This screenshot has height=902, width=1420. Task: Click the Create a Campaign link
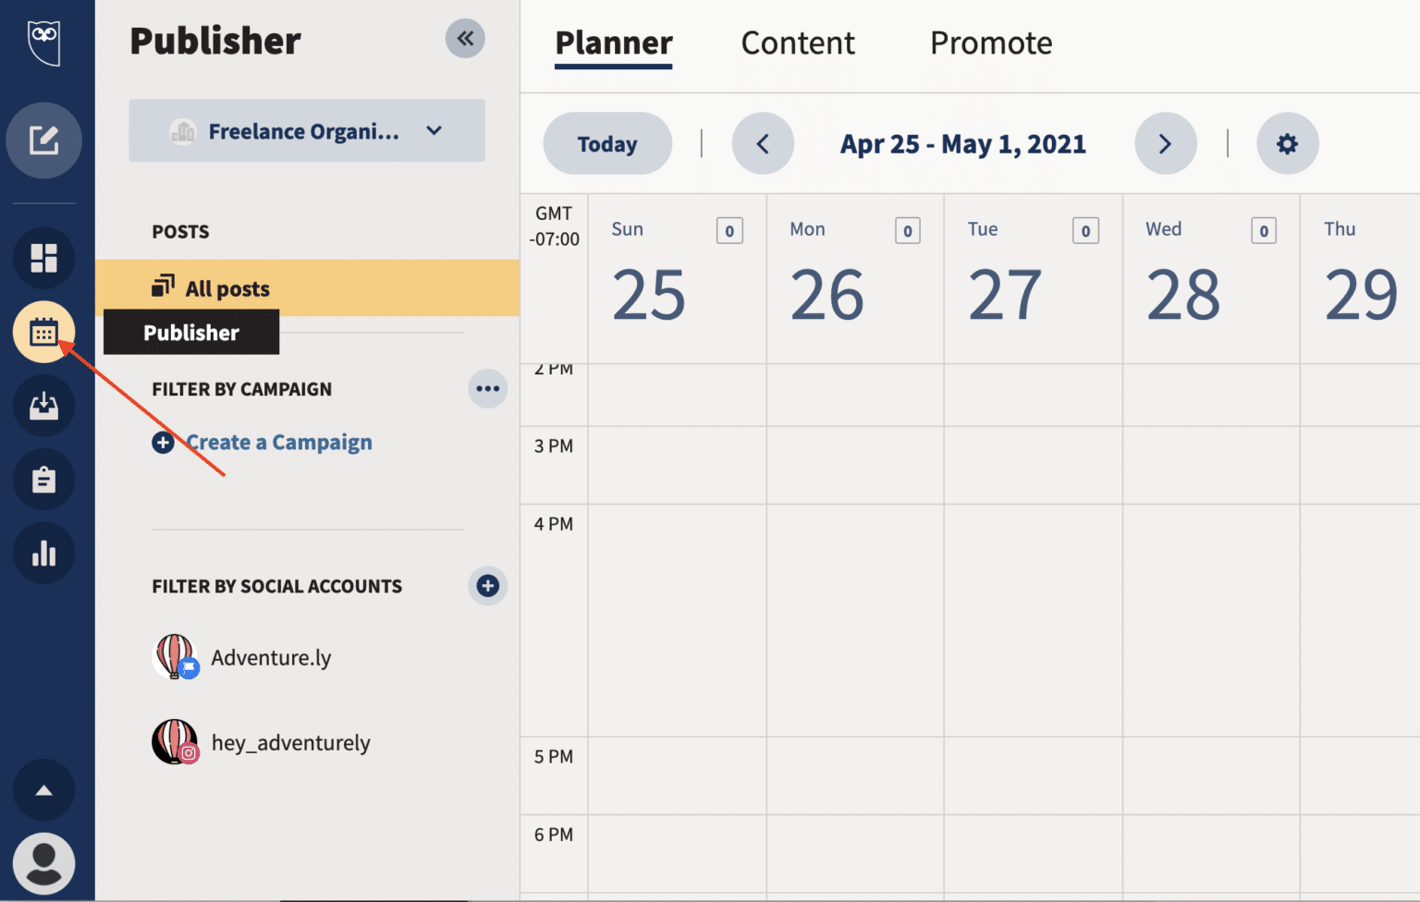point(278,442)
